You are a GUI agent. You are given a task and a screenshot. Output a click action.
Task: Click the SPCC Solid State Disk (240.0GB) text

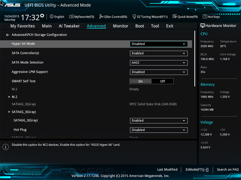coord(153,104)
